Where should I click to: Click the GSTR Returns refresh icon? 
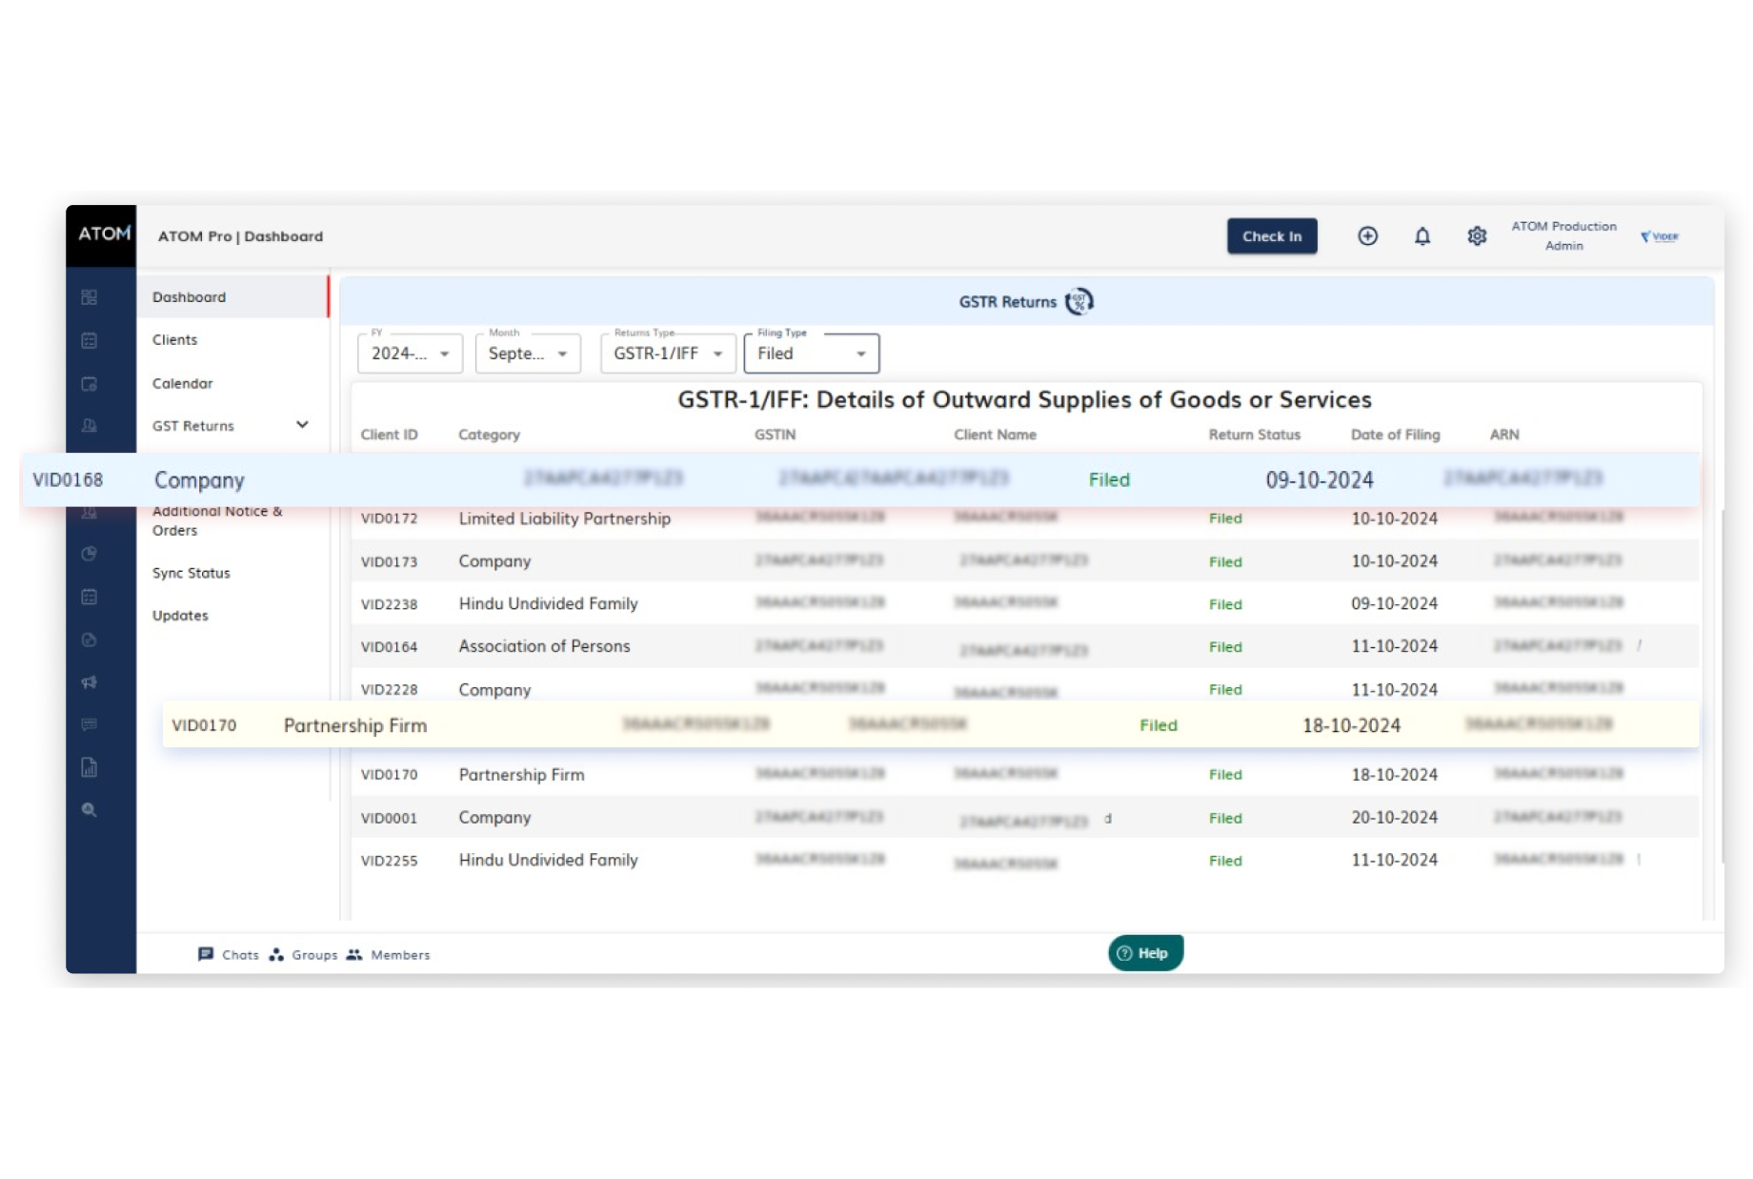pos(1079,302)
